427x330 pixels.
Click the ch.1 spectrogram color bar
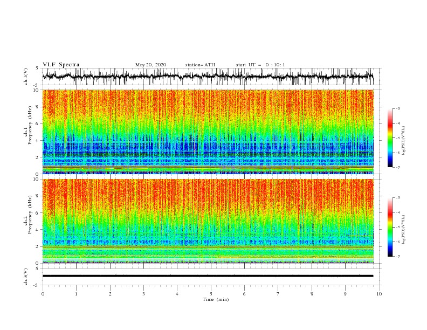[390, 138]
